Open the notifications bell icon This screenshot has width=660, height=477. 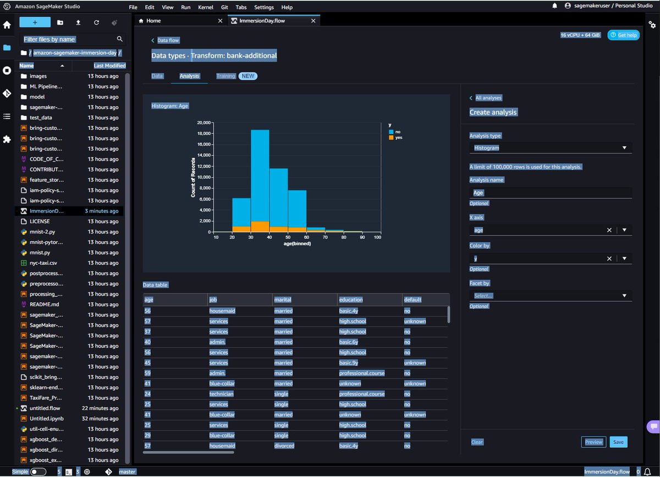pyautogui.click(x=554, y=5)
